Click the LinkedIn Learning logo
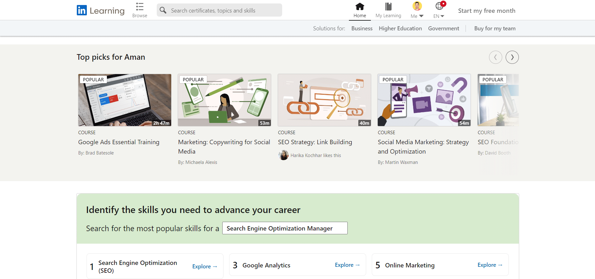595x279 pixels. point(100,10)
